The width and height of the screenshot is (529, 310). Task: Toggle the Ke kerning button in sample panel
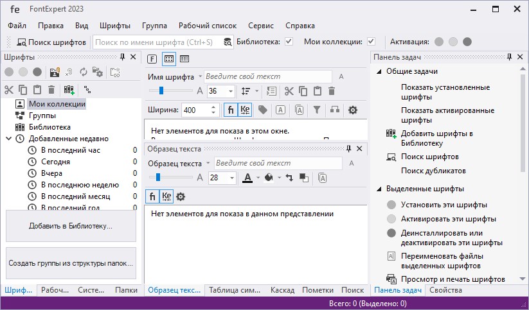click(166, 196)
